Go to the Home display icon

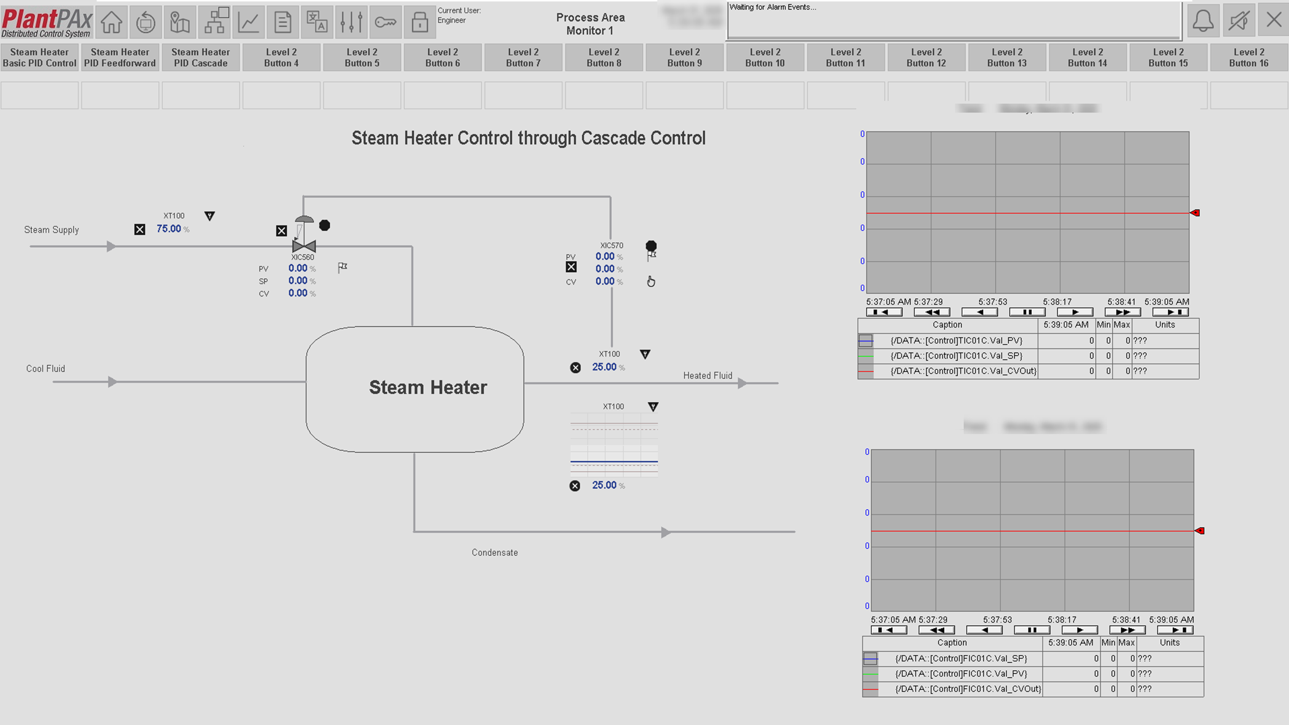point(112,23)
